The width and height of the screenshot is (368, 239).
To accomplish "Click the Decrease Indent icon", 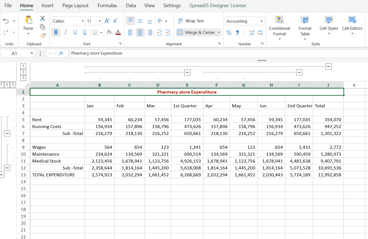I will point(160,33).
